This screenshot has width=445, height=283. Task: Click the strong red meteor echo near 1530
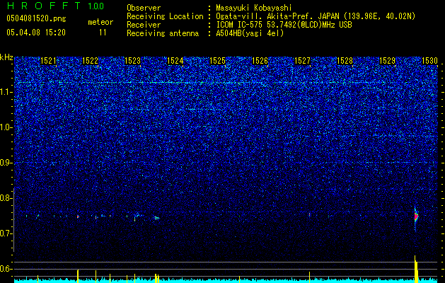tap(416, 217)
